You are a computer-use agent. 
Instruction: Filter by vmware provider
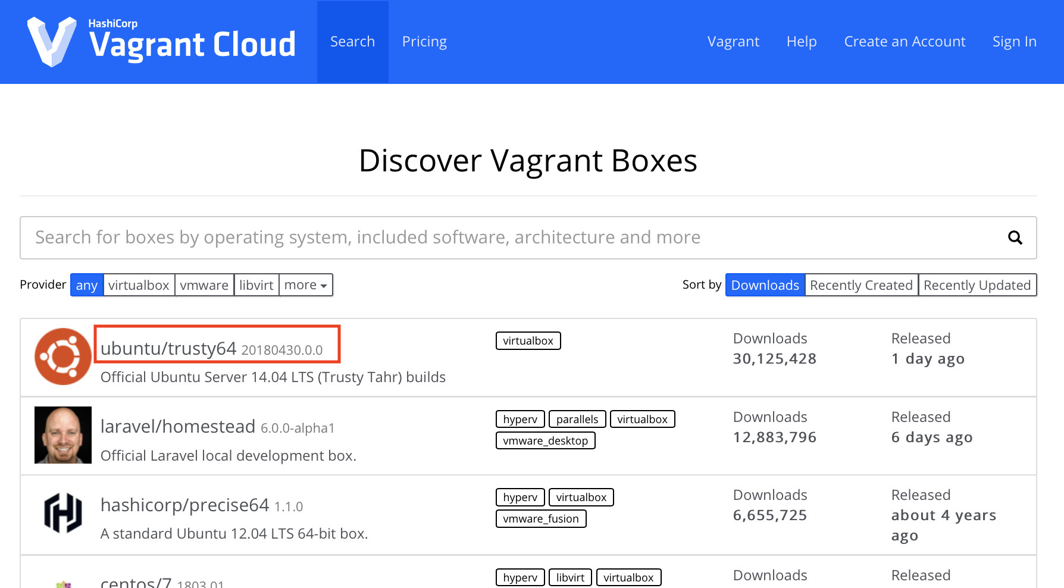pos(204,285)
